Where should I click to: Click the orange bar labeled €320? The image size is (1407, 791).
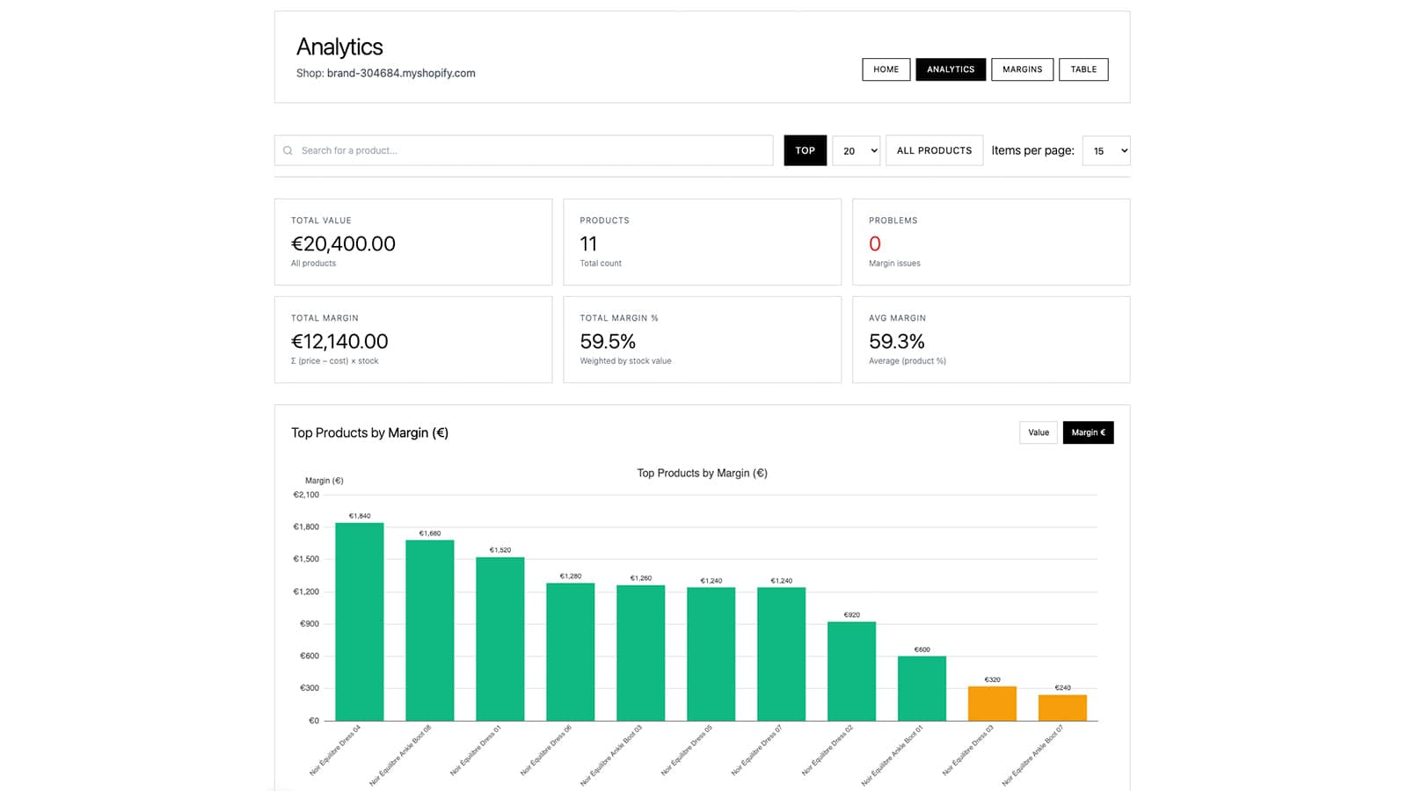993,704
